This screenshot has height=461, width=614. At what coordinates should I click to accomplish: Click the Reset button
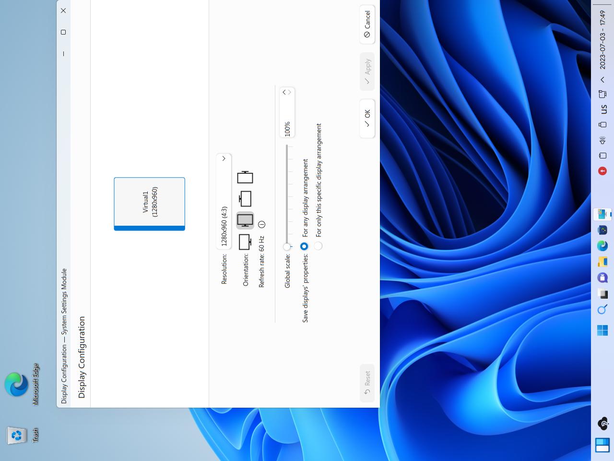tap(367, 383)
